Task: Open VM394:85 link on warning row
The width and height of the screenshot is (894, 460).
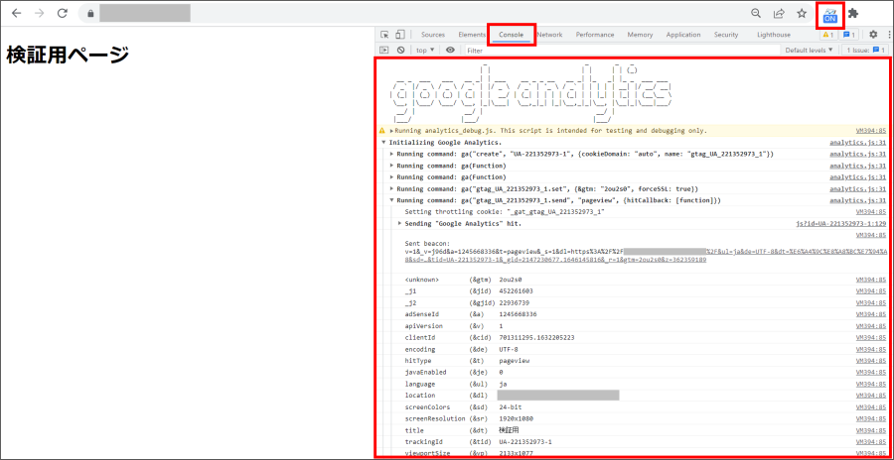Action: coord(871,131)
